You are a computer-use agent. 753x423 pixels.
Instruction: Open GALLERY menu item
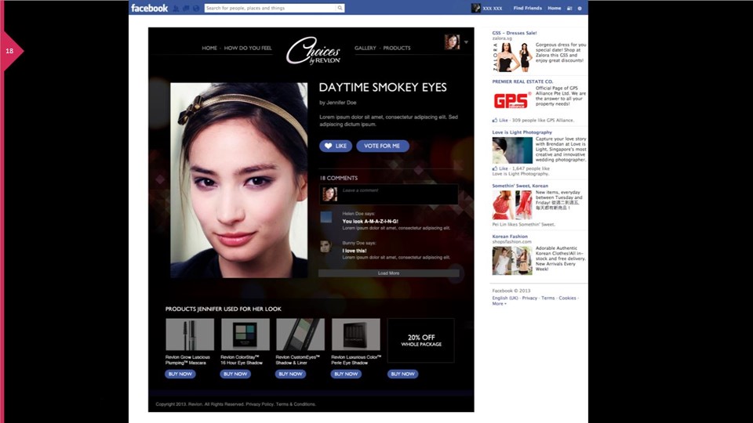coord(365,48)
